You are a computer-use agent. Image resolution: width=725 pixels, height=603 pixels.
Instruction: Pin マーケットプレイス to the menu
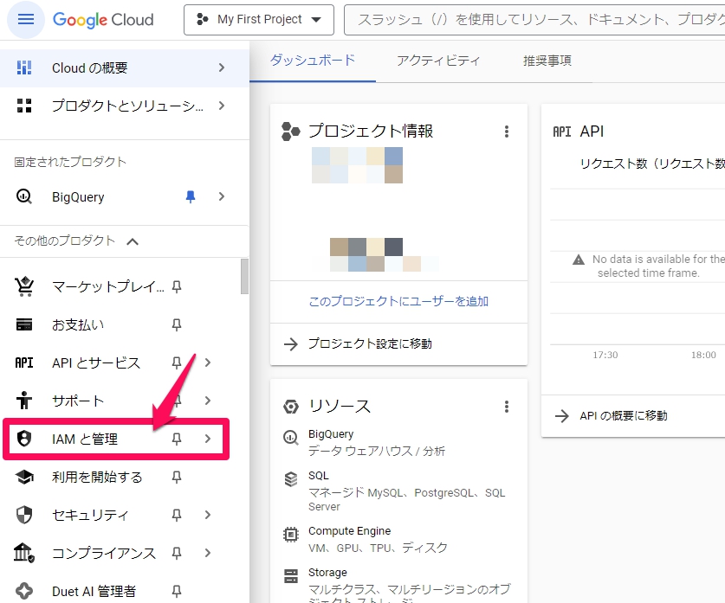tap(176, 286)
